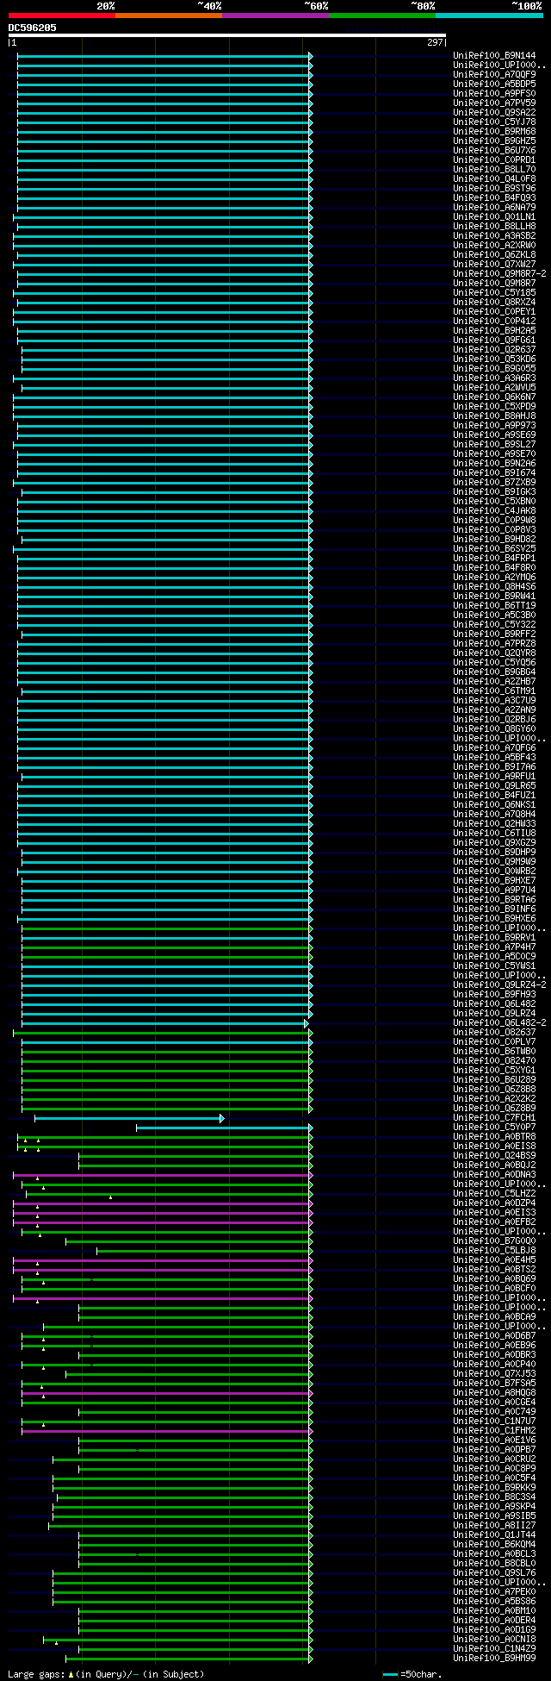Open hit UniRef100_B9N144
551x1681 pixels.
[494, 56]
